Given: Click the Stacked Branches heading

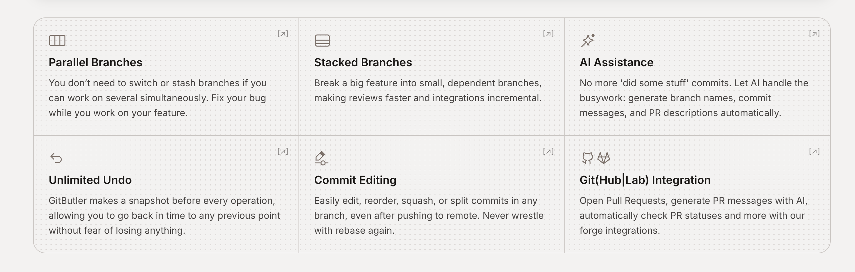Looking at the screenshot, I should [363, 62].
